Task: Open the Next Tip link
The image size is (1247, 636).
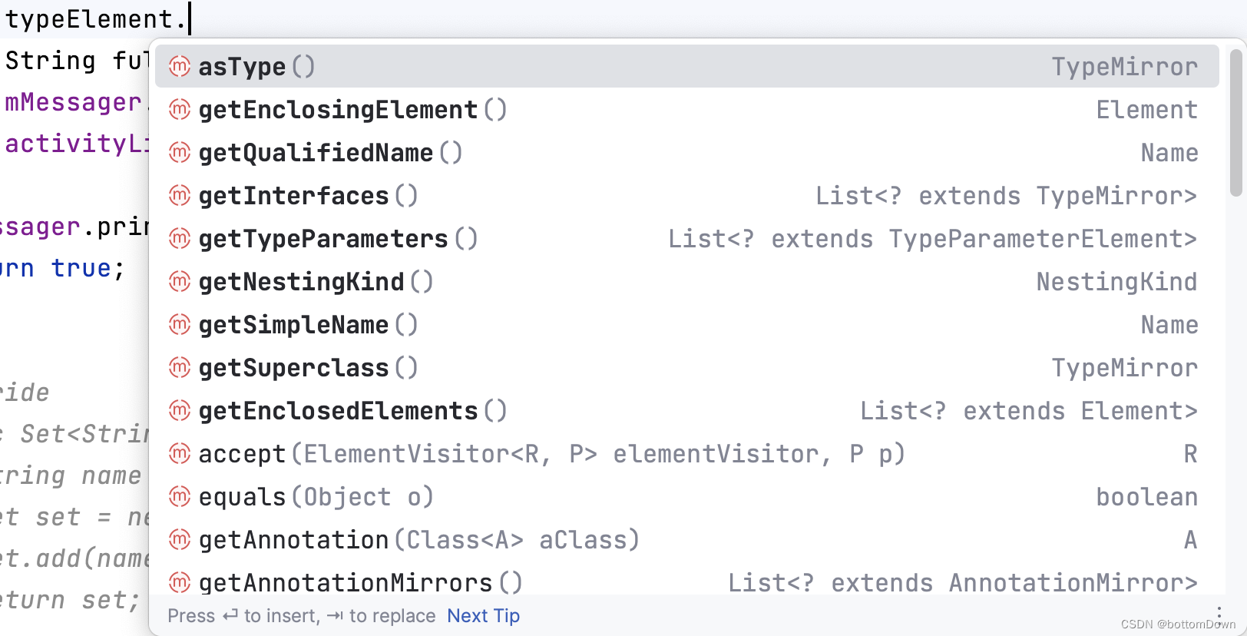Action: [483, 615]
